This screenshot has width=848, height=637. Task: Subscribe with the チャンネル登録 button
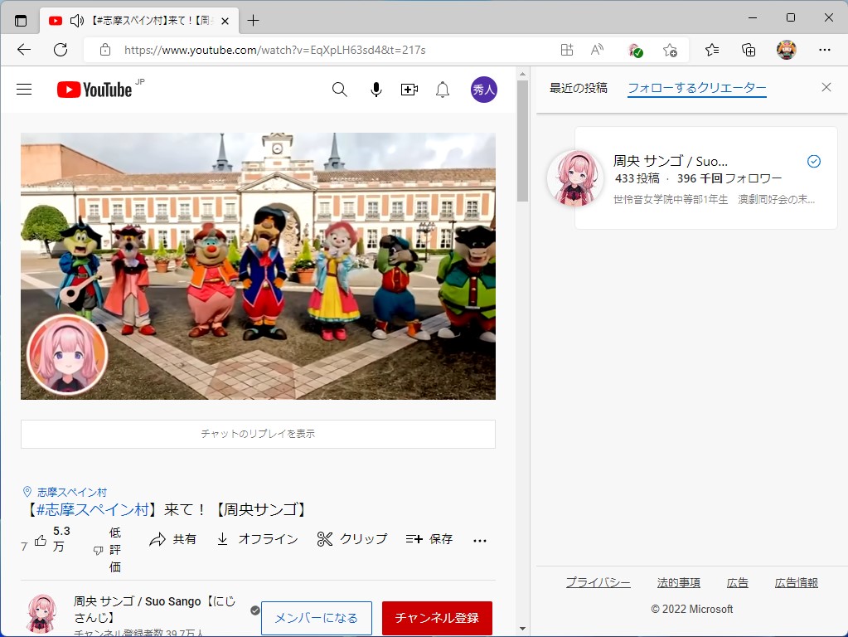[435, 618]
